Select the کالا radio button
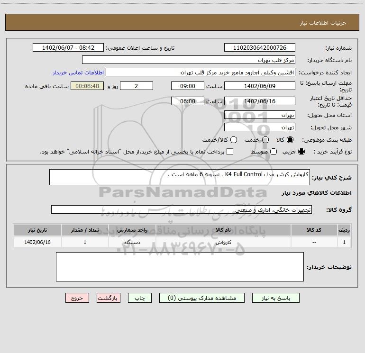The height and width of the screenshot is (353, 365). (x=290, y=140)
